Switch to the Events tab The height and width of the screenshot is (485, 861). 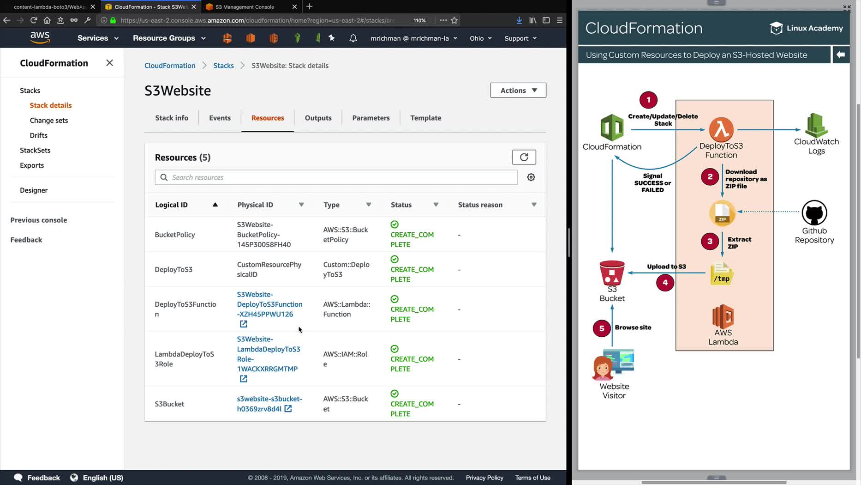coord(220,118)
